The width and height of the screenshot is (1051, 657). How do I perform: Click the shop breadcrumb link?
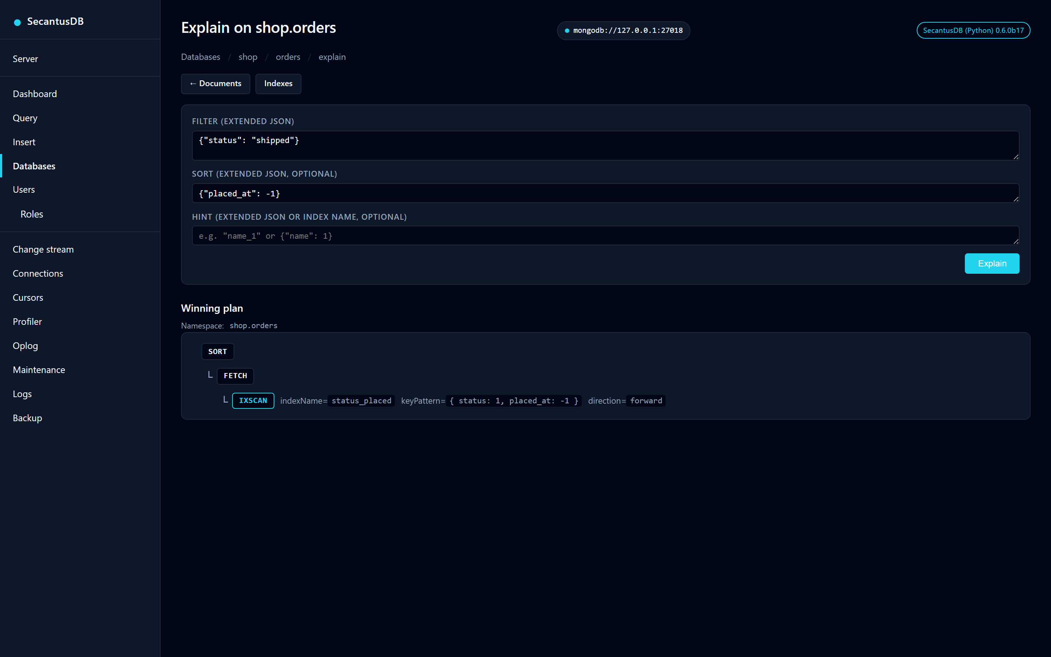(248, 57)
